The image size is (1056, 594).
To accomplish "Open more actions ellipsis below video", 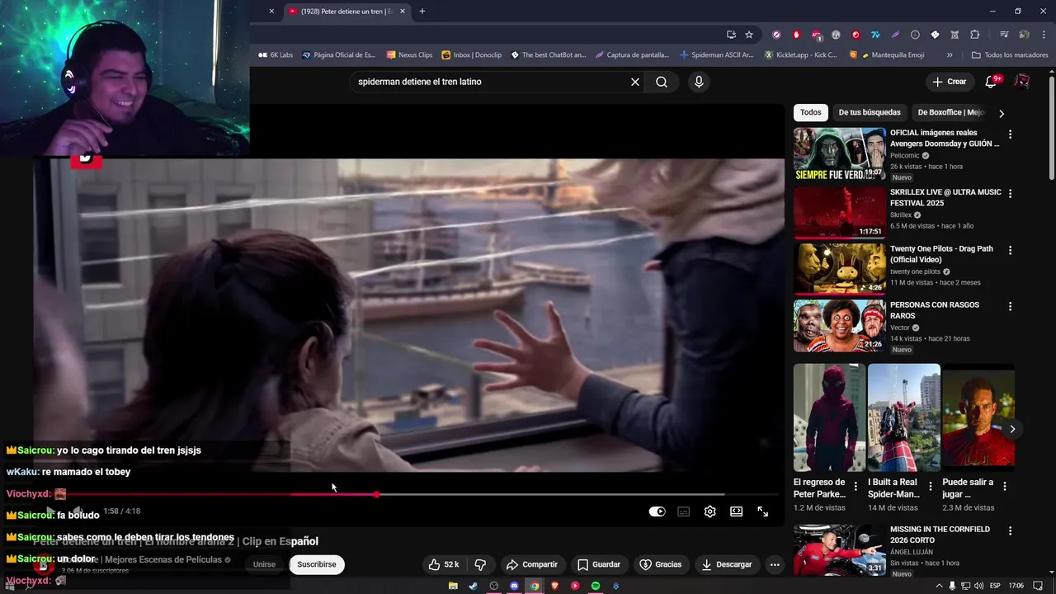I will point(774,564).
